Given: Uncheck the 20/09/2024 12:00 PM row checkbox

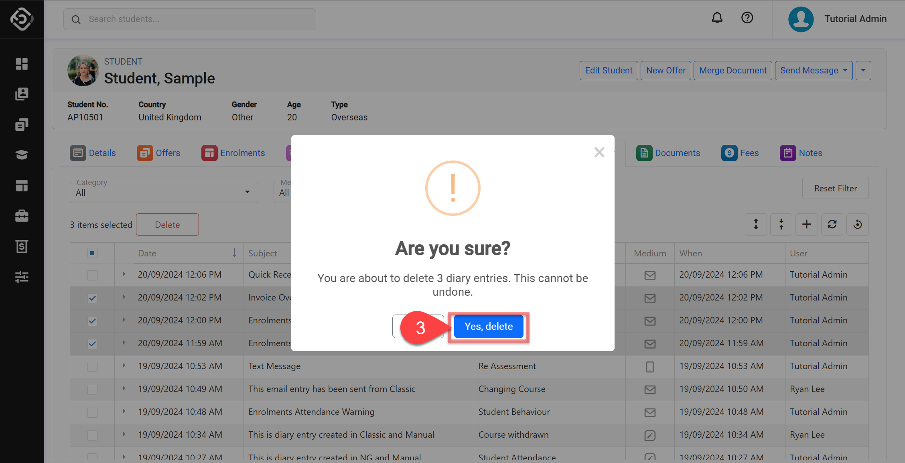Looking at the screenshot, I should click(92, 321).
